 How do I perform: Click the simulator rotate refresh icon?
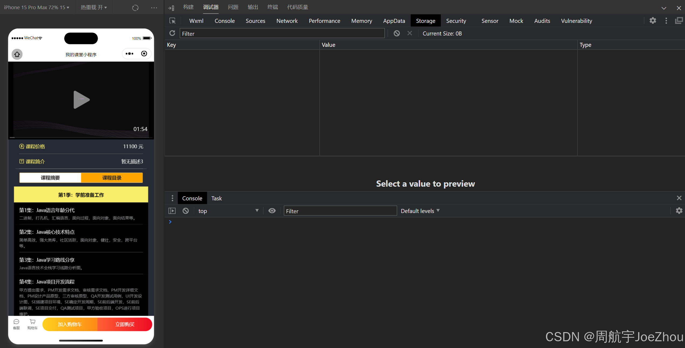coord(135,8)
